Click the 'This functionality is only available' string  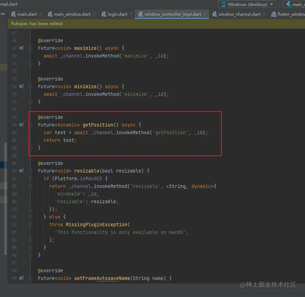coord(120,232)
